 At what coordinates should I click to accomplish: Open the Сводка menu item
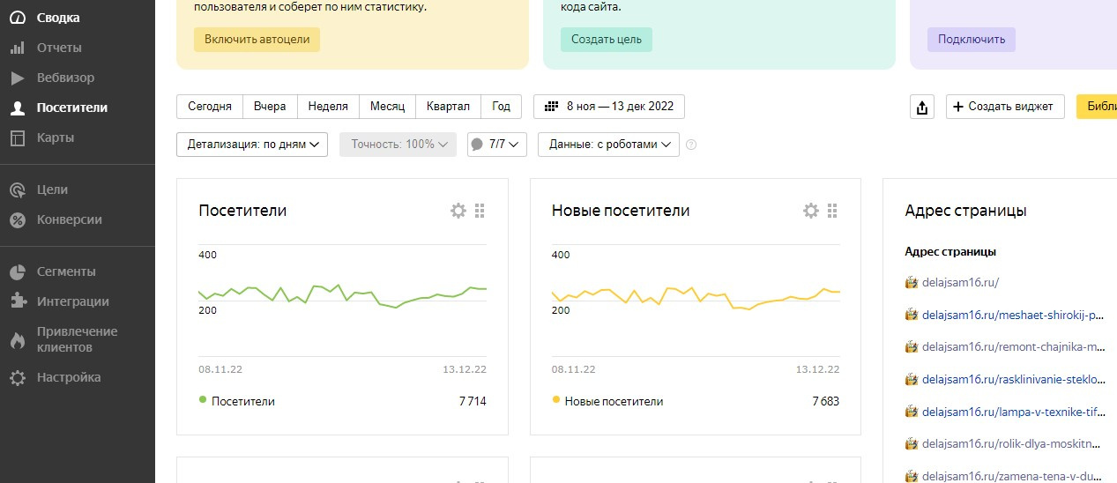pos(58,18)
